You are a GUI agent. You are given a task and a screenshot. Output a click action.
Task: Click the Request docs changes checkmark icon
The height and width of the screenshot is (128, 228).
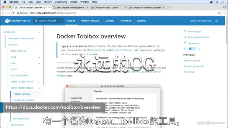(x=185, y=37)
